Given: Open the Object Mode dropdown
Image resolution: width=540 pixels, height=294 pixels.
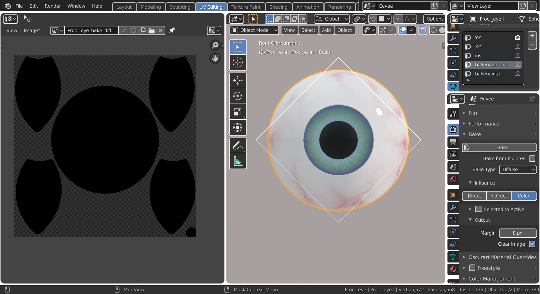Looking at the screenshot, I should click(x=254, y=30).
